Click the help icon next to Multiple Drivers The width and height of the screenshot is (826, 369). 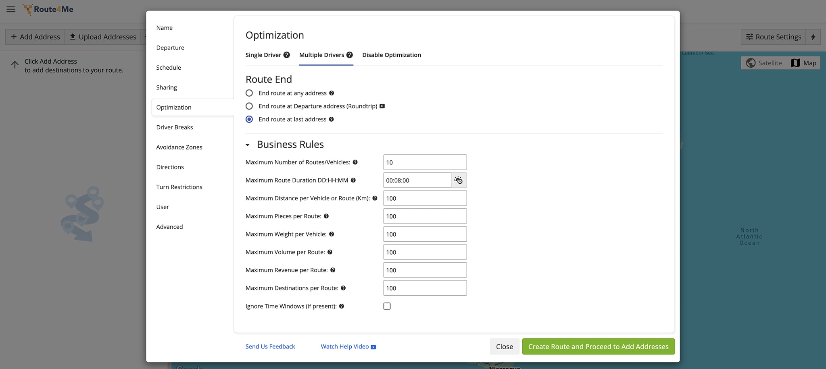click(x=350, y=55)
